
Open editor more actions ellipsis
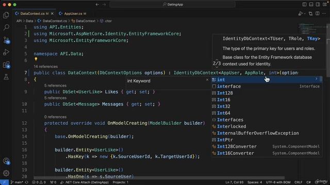coord(324,14)
